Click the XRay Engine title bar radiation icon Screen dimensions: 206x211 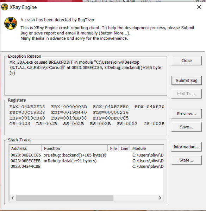click(5, 7)
